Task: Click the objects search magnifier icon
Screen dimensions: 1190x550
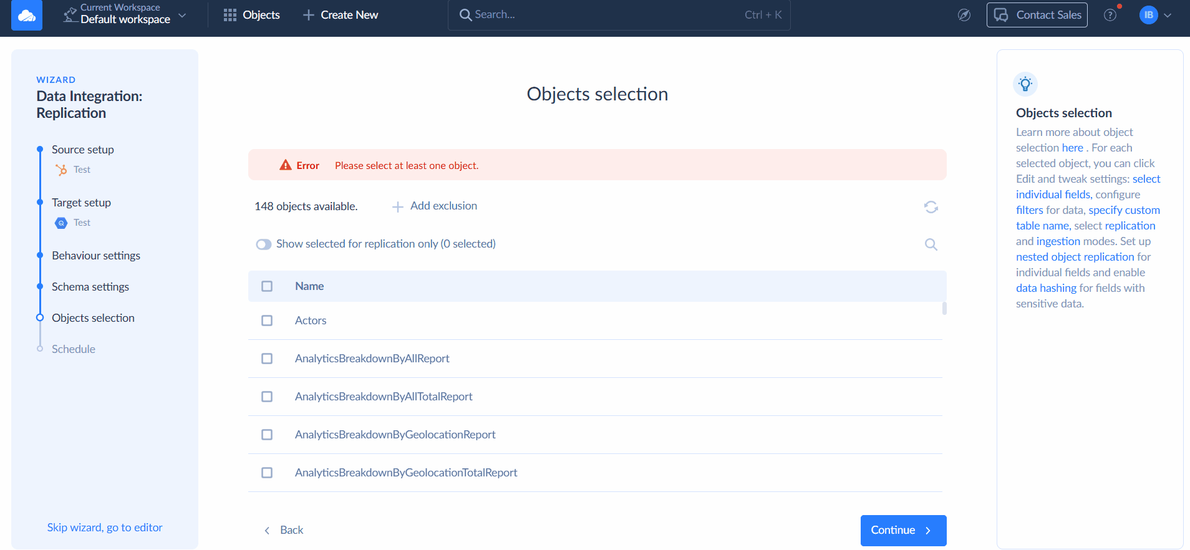Action: click(x=931, y=244)
